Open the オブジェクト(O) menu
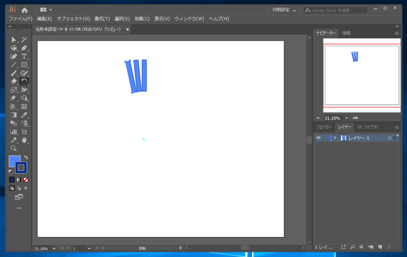This screenshot has width=407, height=257. tap(73, 19)
